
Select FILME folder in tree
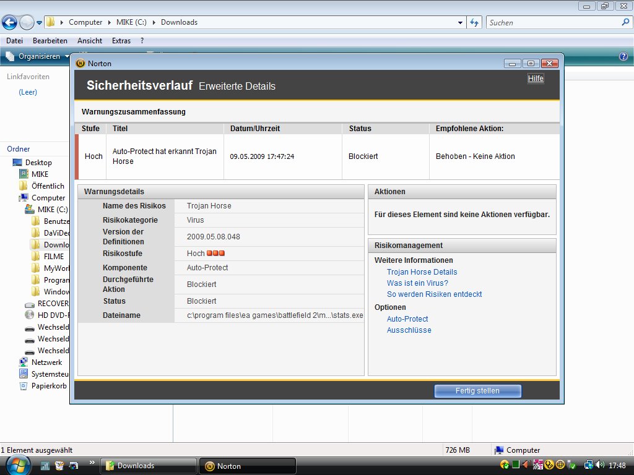click(54, 256)
